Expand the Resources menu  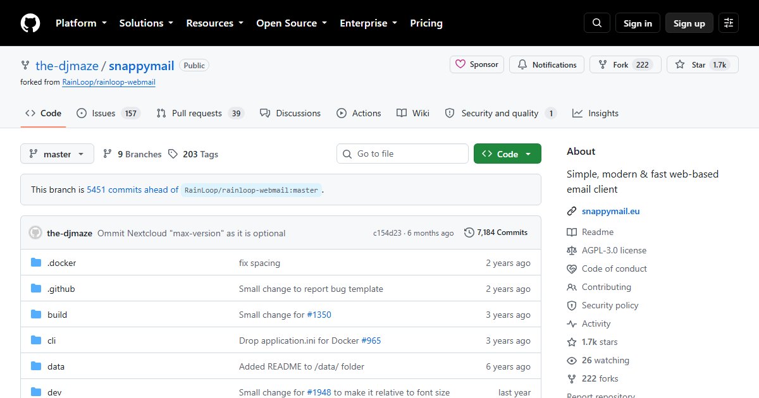click(x=214, y=23)
